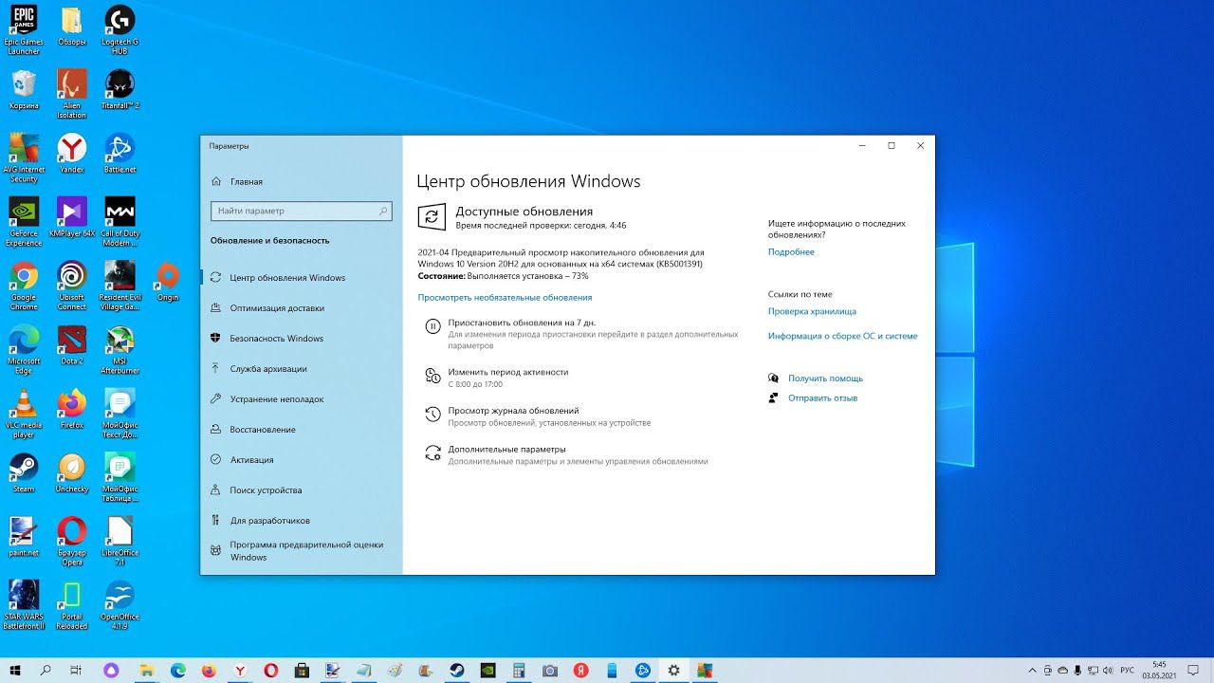Click the Firefox desktop shortcut

click(x=72, y=408)
